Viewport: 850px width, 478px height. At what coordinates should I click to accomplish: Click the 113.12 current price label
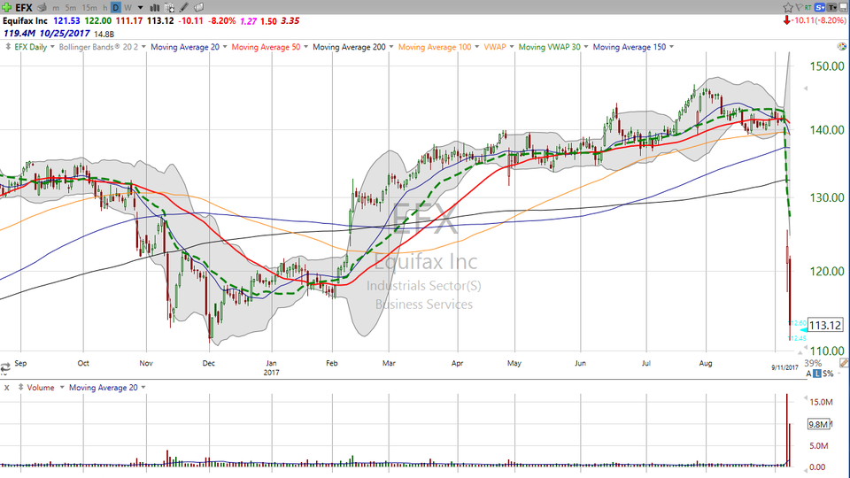pos(825,325)
